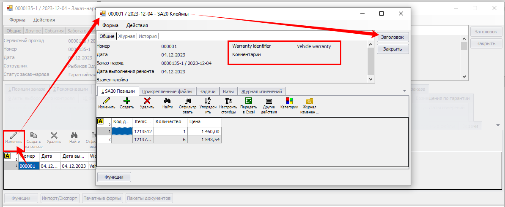
Task: Apply filter using Отфильтровать icon
Action: pyautogui.click(x=187, y=101)
